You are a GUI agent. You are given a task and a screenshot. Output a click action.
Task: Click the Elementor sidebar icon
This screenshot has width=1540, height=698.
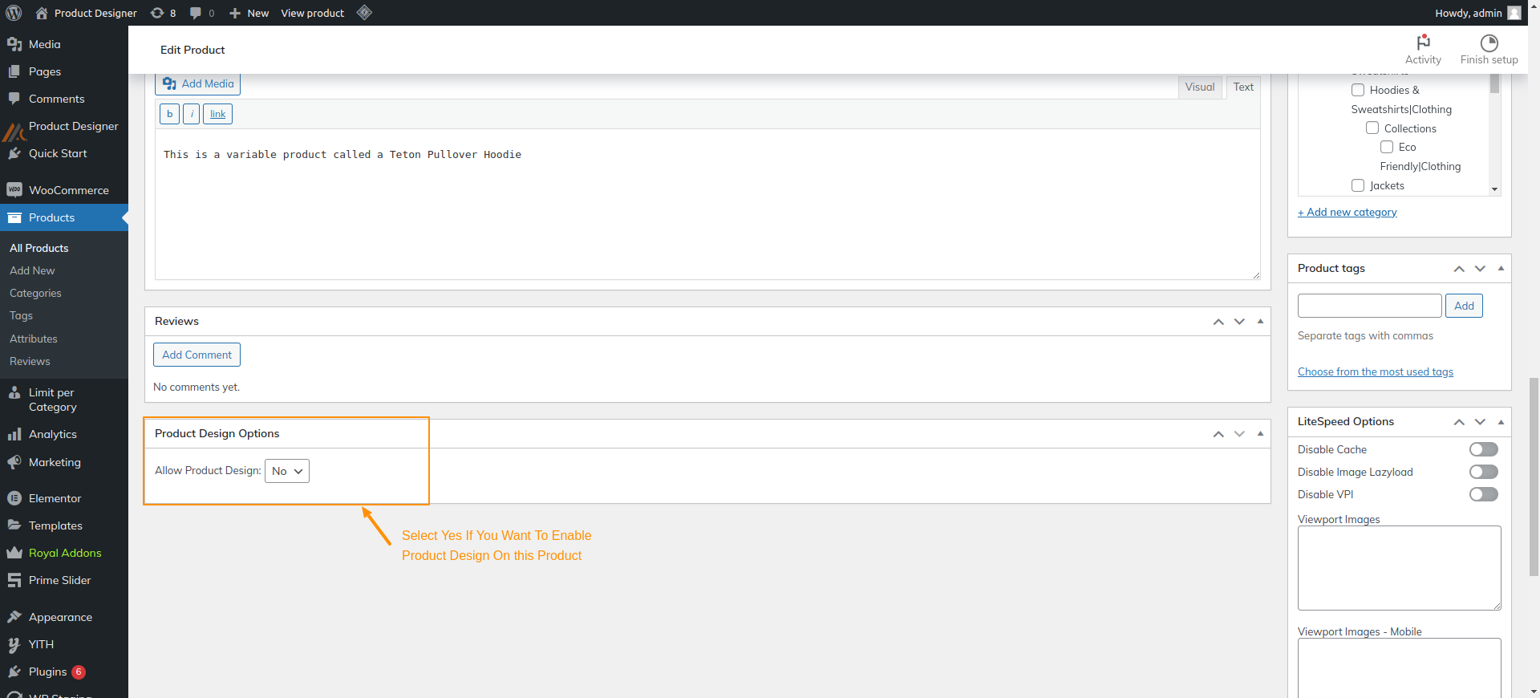pos(14,498)
